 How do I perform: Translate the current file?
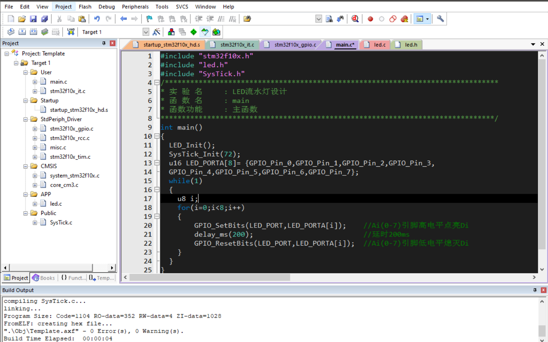(x=11, y=32)
